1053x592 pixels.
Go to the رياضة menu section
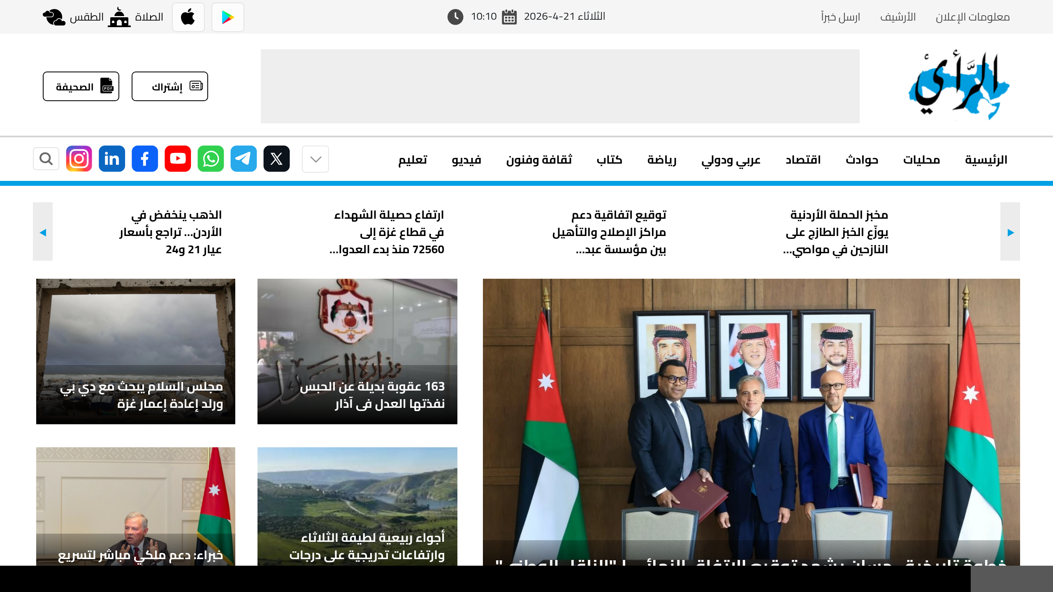coord(661,160)
